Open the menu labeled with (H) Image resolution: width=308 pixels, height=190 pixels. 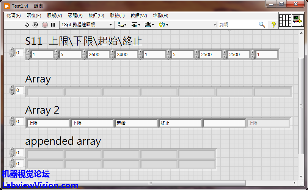pos(160,16)
